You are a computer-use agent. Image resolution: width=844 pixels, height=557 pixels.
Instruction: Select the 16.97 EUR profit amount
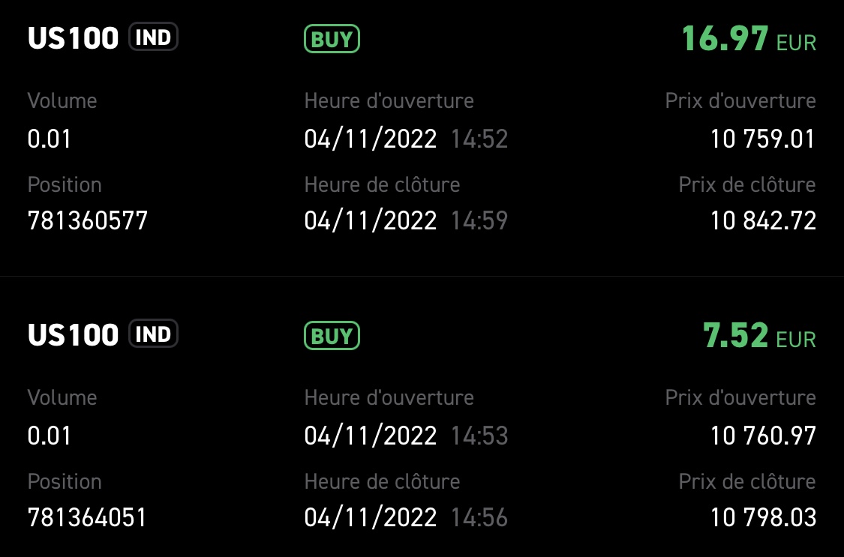point(725,39)
